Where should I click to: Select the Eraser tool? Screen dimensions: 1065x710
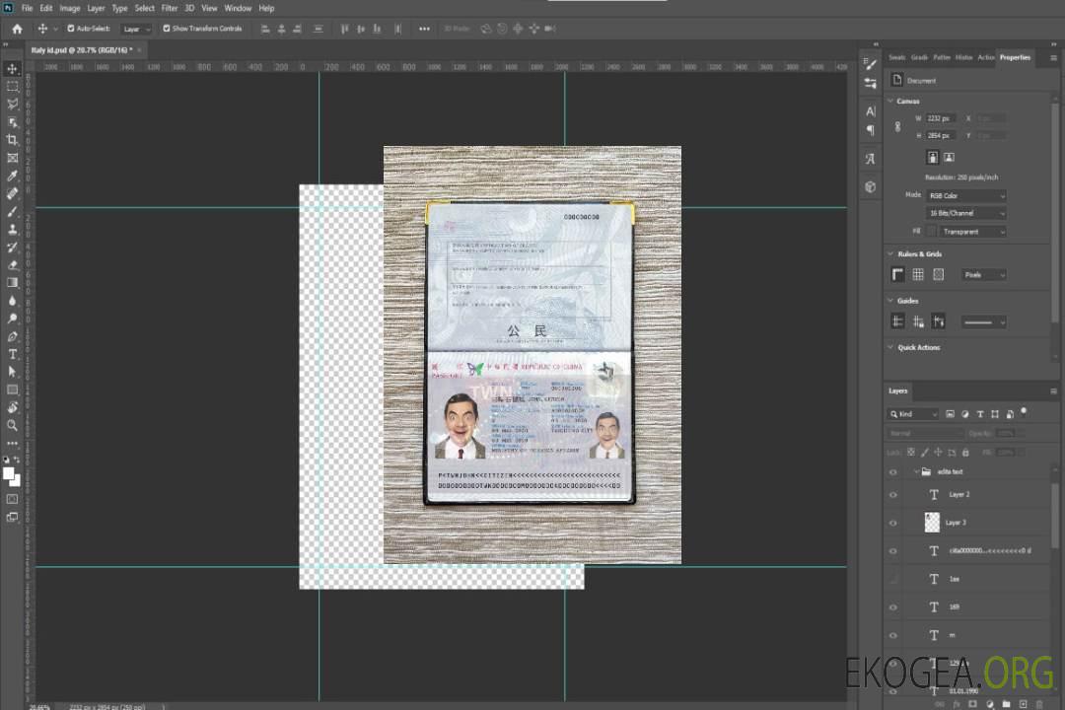click(x=12, y=265)
